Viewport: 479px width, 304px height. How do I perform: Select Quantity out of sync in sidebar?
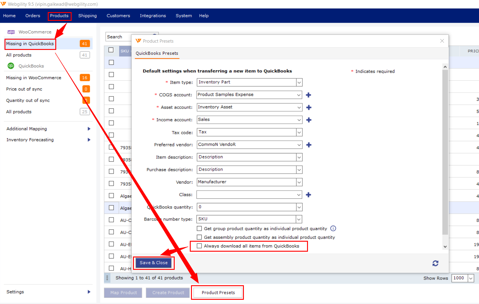28,100
